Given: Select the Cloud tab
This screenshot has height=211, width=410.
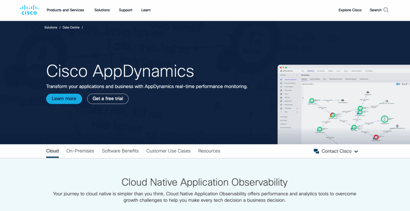Looking at the screenshot, I should tap(52, 151).
